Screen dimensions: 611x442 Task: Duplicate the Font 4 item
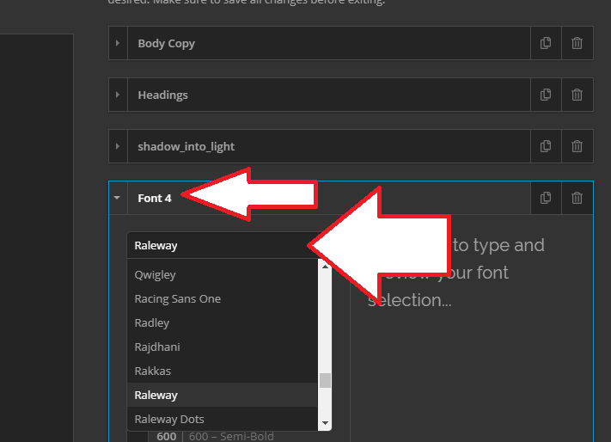546,198
